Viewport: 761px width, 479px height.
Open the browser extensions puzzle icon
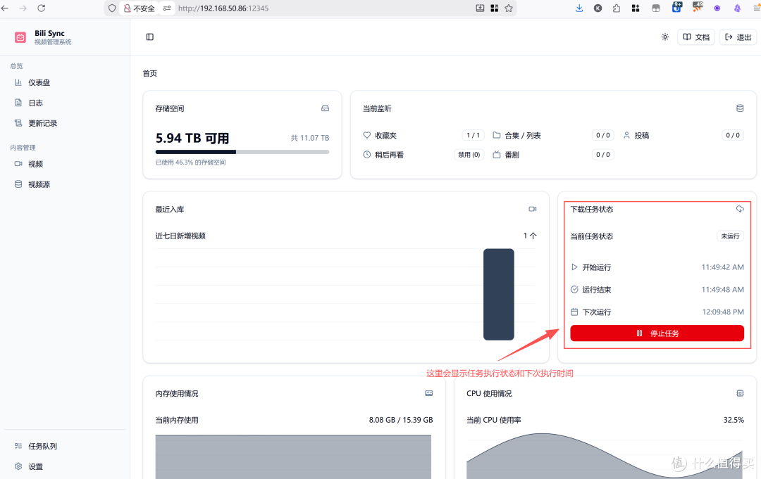click(617, 8)
